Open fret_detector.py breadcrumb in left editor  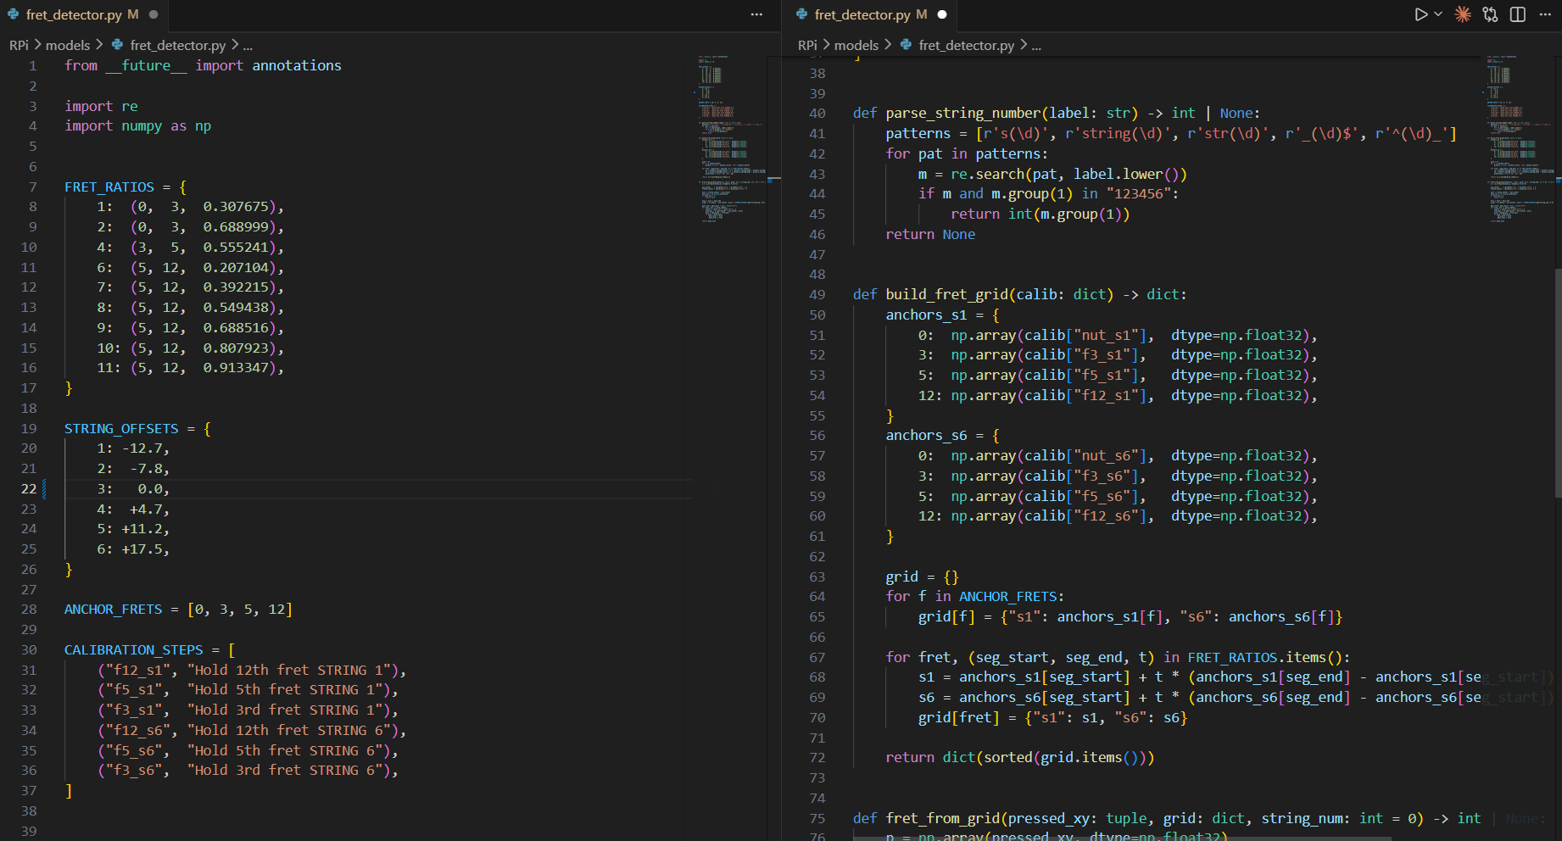[178, 45]
